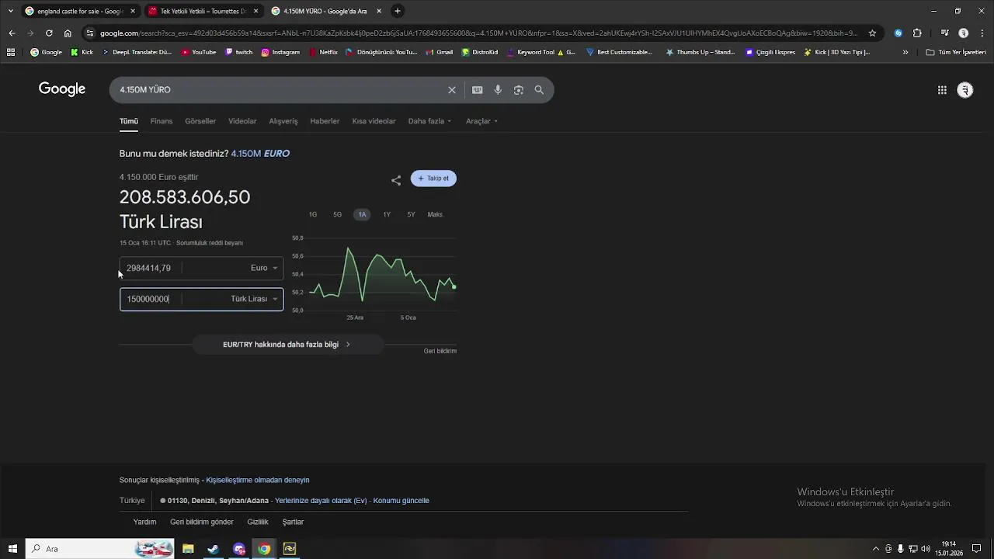Switch to the Tek Yetkili Yetkili browser tab
The image size is (994, 559).
click(203, 11)
